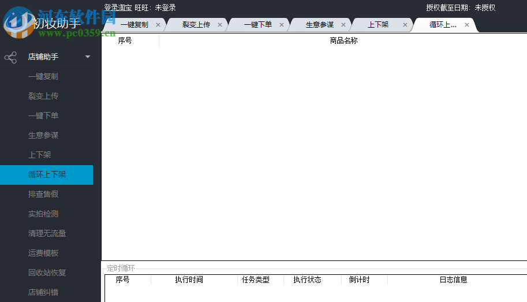
Task: Close the 裂变上传 tab
Action: coord(220,25)
